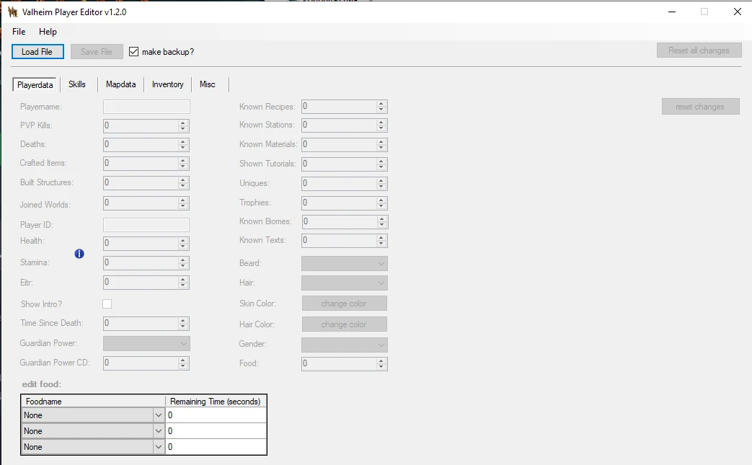The width and height of the screenshot is (752, 465).
Task: Open the Beard dropdown
Action: tap(344, 264)
